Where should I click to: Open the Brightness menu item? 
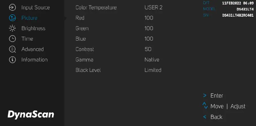[33, 28]
